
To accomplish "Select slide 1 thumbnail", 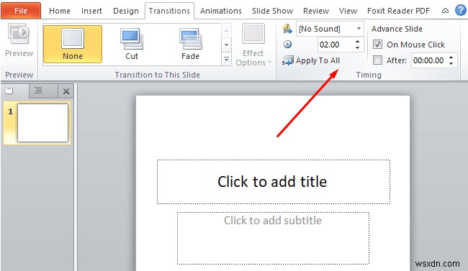I will [x=42, y=123].
